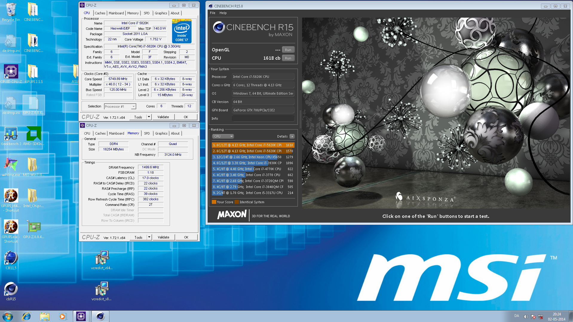This screenshot has width=573, height=322.
Task: Open the Recycle Bin desktop icon
Action: (11, 12)
